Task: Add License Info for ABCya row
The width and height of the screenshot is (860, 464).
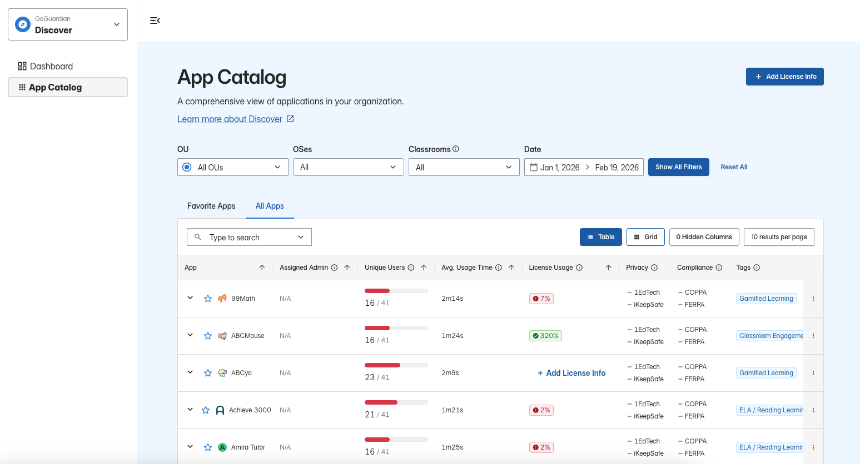Action: 571,373
